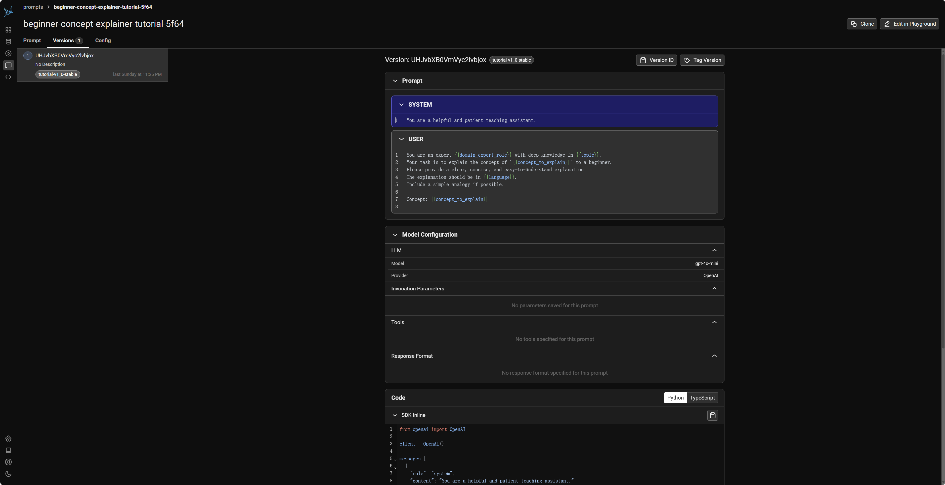Switch to the Prompt tab
Screen dimensions: 945x485
click(32, 40)
